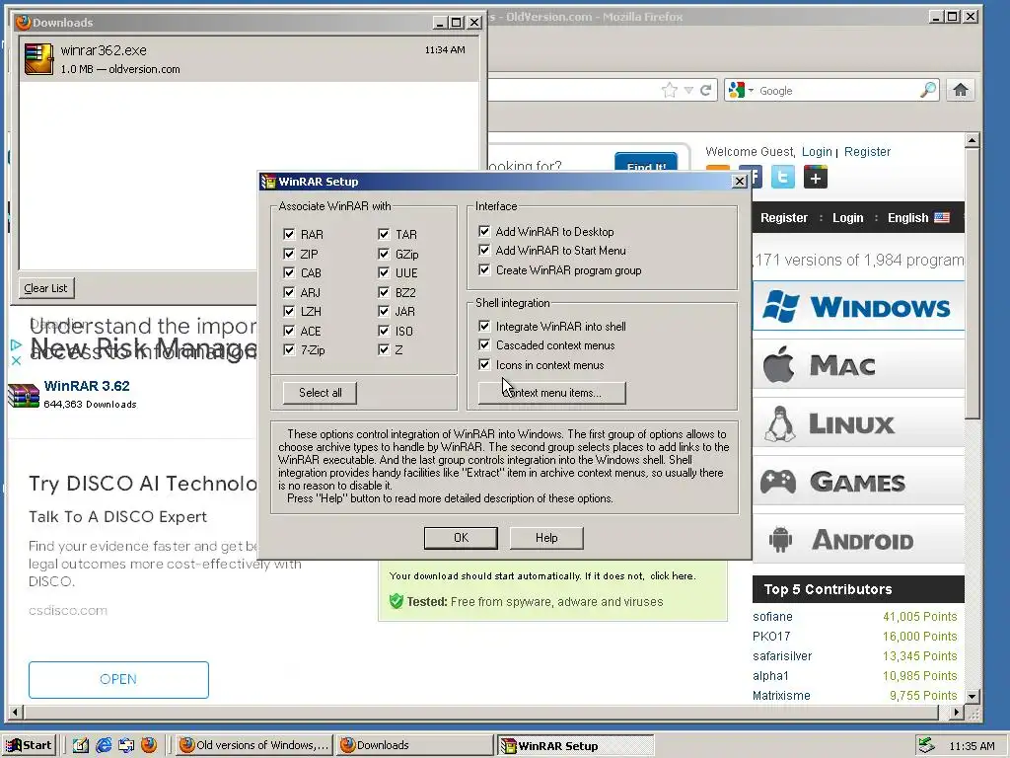Open contributor PKO17's profile
The width and height of the screenshot is (1010, 758).
(x=771, y=637)
